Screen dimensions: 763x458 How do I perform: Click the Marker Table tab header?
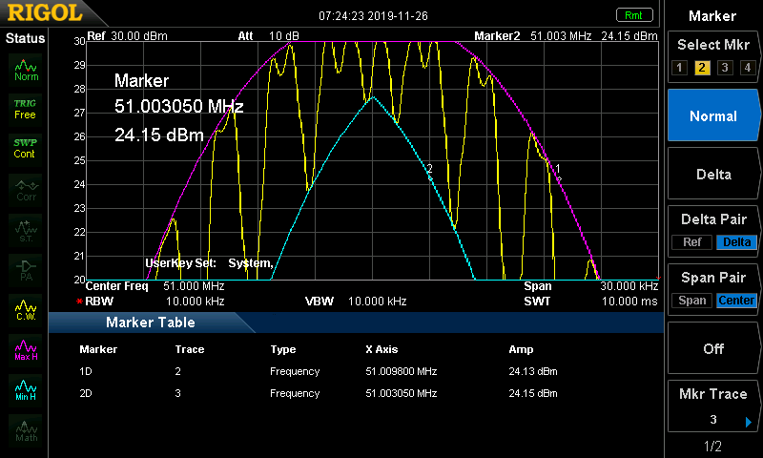[150, 323]
